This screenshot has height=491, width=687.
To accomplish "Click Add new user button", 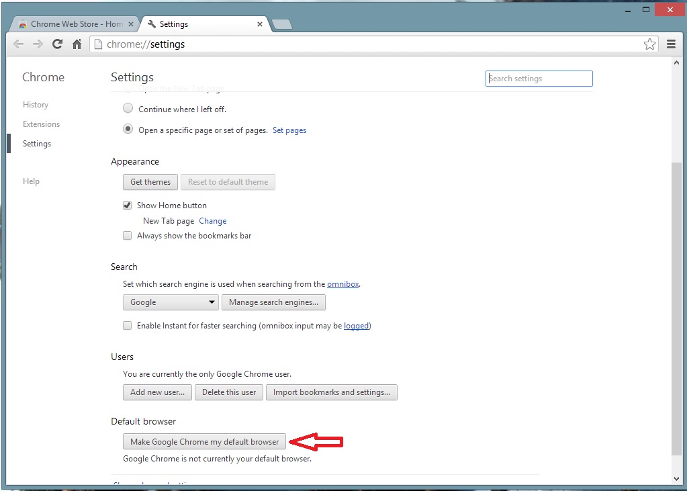I will [x=157, y=392].
